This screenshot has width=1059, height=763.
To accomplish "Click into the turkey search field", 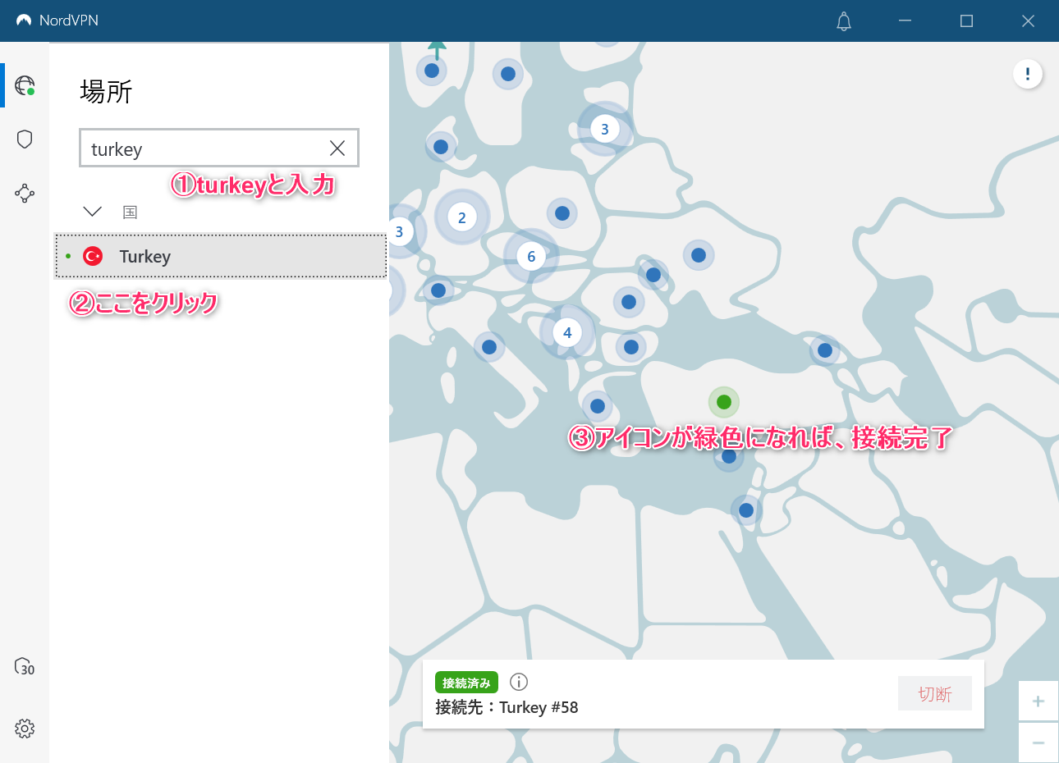I will click(x=219, y=148).
